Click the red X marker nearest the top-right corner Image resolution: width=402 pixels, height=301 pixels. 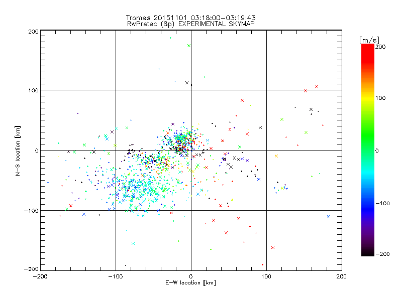[317, 86]
